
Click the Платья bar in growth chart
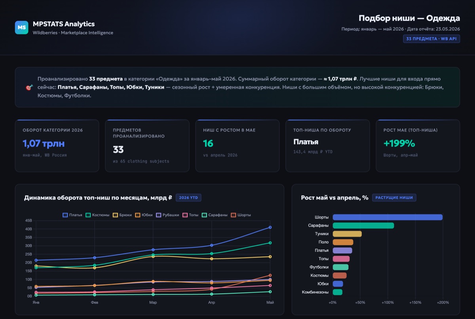coord(342,251)
